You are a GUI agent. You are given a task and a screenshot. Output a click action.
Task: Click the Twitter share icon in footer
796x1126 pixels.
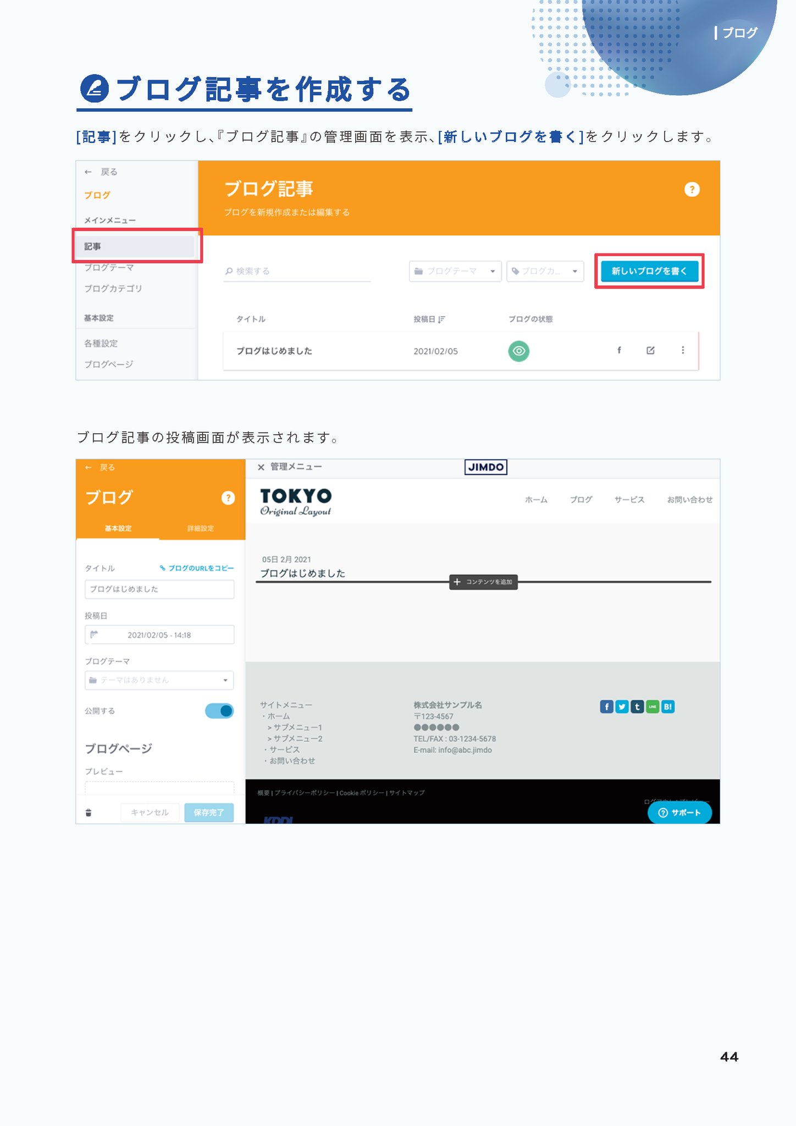622,706
